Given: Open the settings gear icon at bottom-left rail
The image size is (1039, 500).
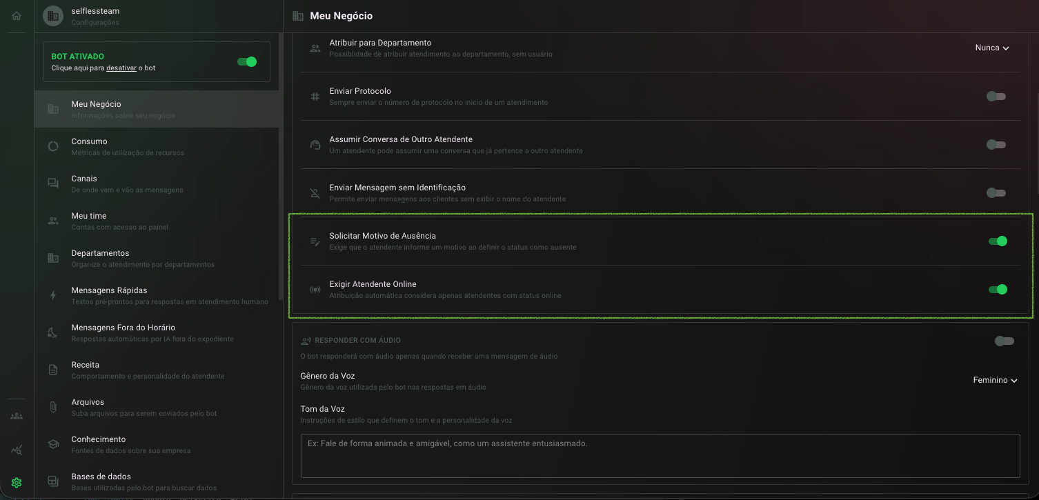Looking at the screenshot, I should pos(17,483).
